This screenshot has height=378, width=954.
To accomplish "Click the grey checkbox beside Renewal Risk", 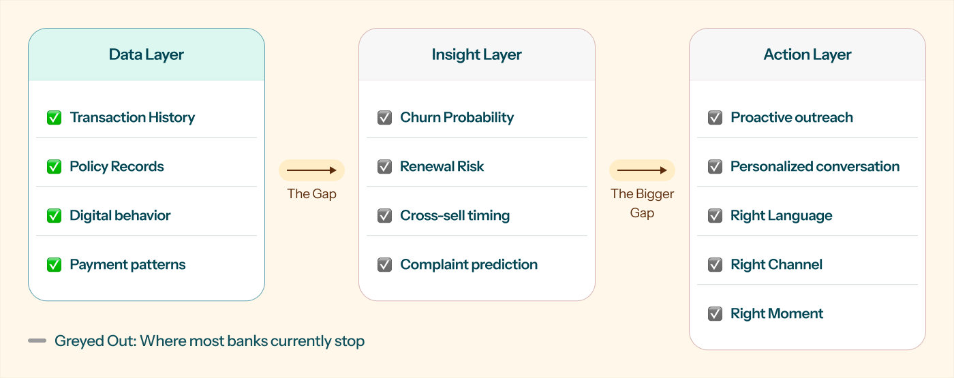I will coord(384,167).
